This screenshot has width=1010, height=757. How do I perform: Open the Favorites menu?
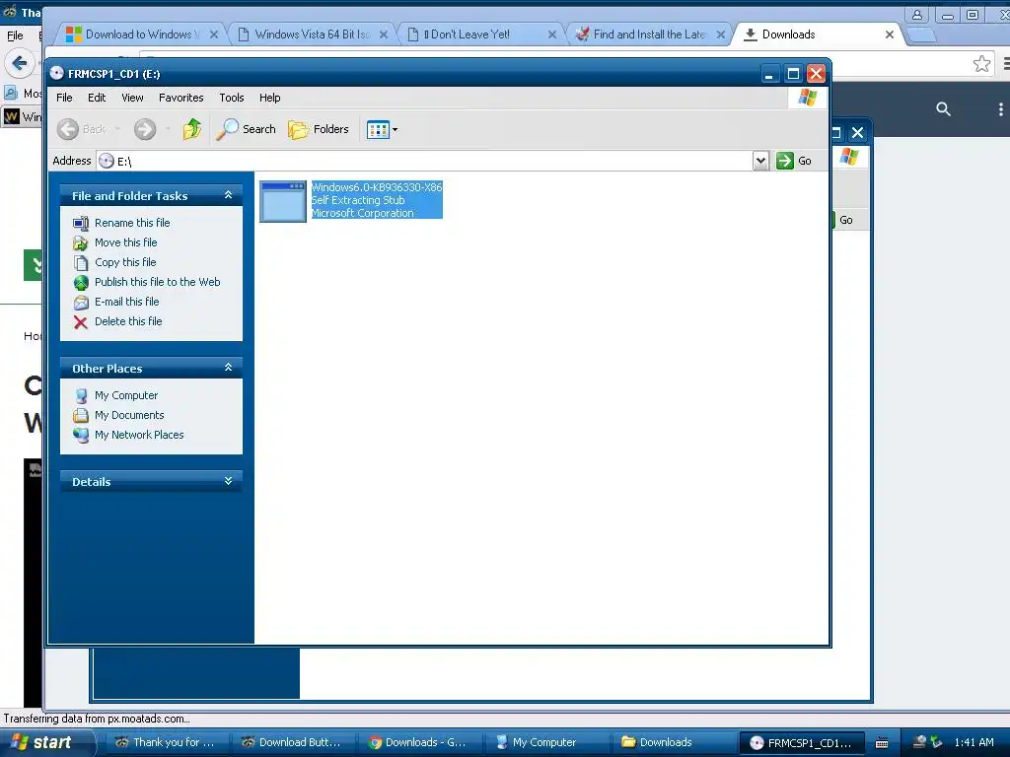pos(181,98)
